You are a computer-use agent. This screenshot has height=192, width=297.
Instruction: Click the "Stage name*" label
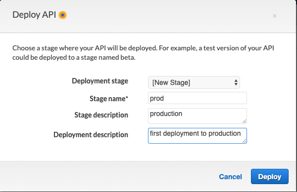click(x=109, y=99)
